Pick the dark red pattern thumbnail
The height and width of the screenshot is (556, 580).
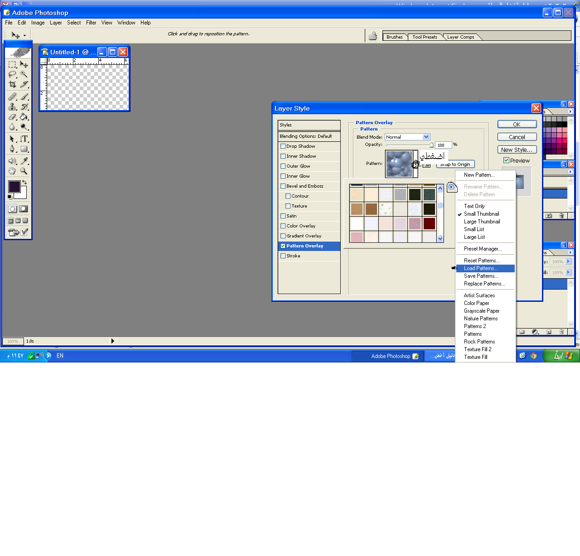(429, 223)
